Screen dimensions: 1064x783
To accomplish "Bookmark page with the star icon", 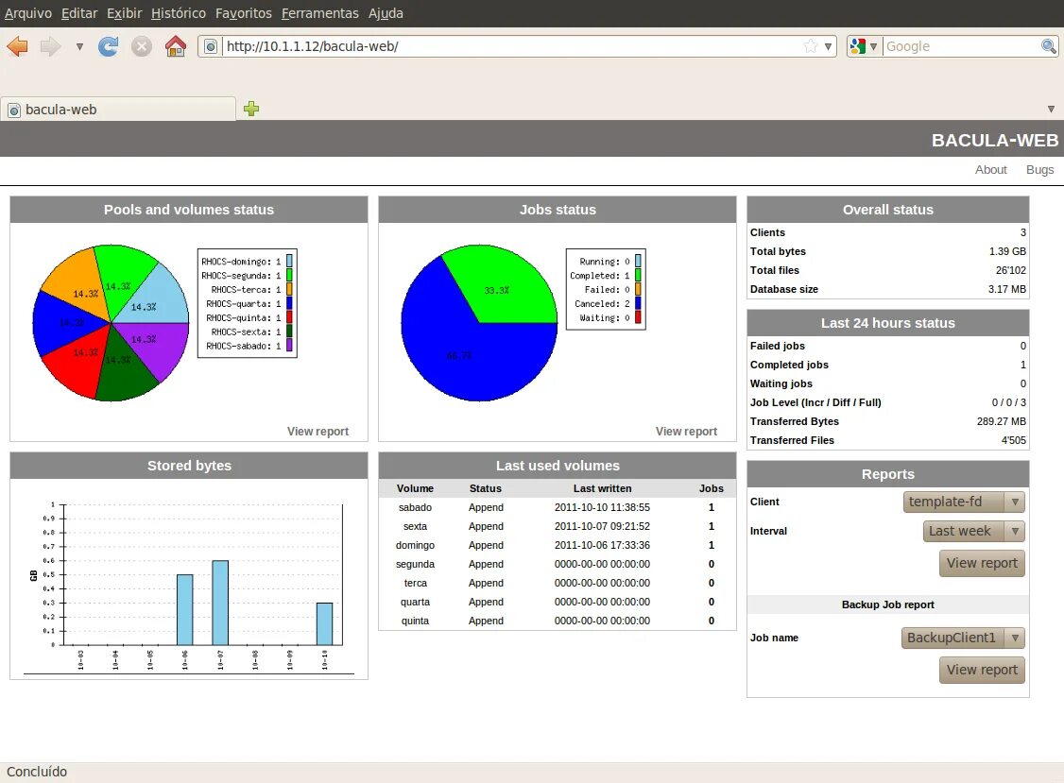I will [810, 46].
